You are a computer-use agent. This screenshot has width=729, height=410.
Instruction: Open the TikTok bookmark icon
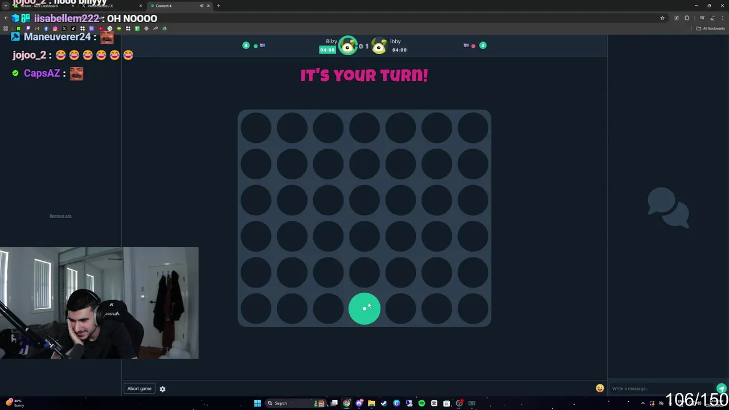[73, 28]
